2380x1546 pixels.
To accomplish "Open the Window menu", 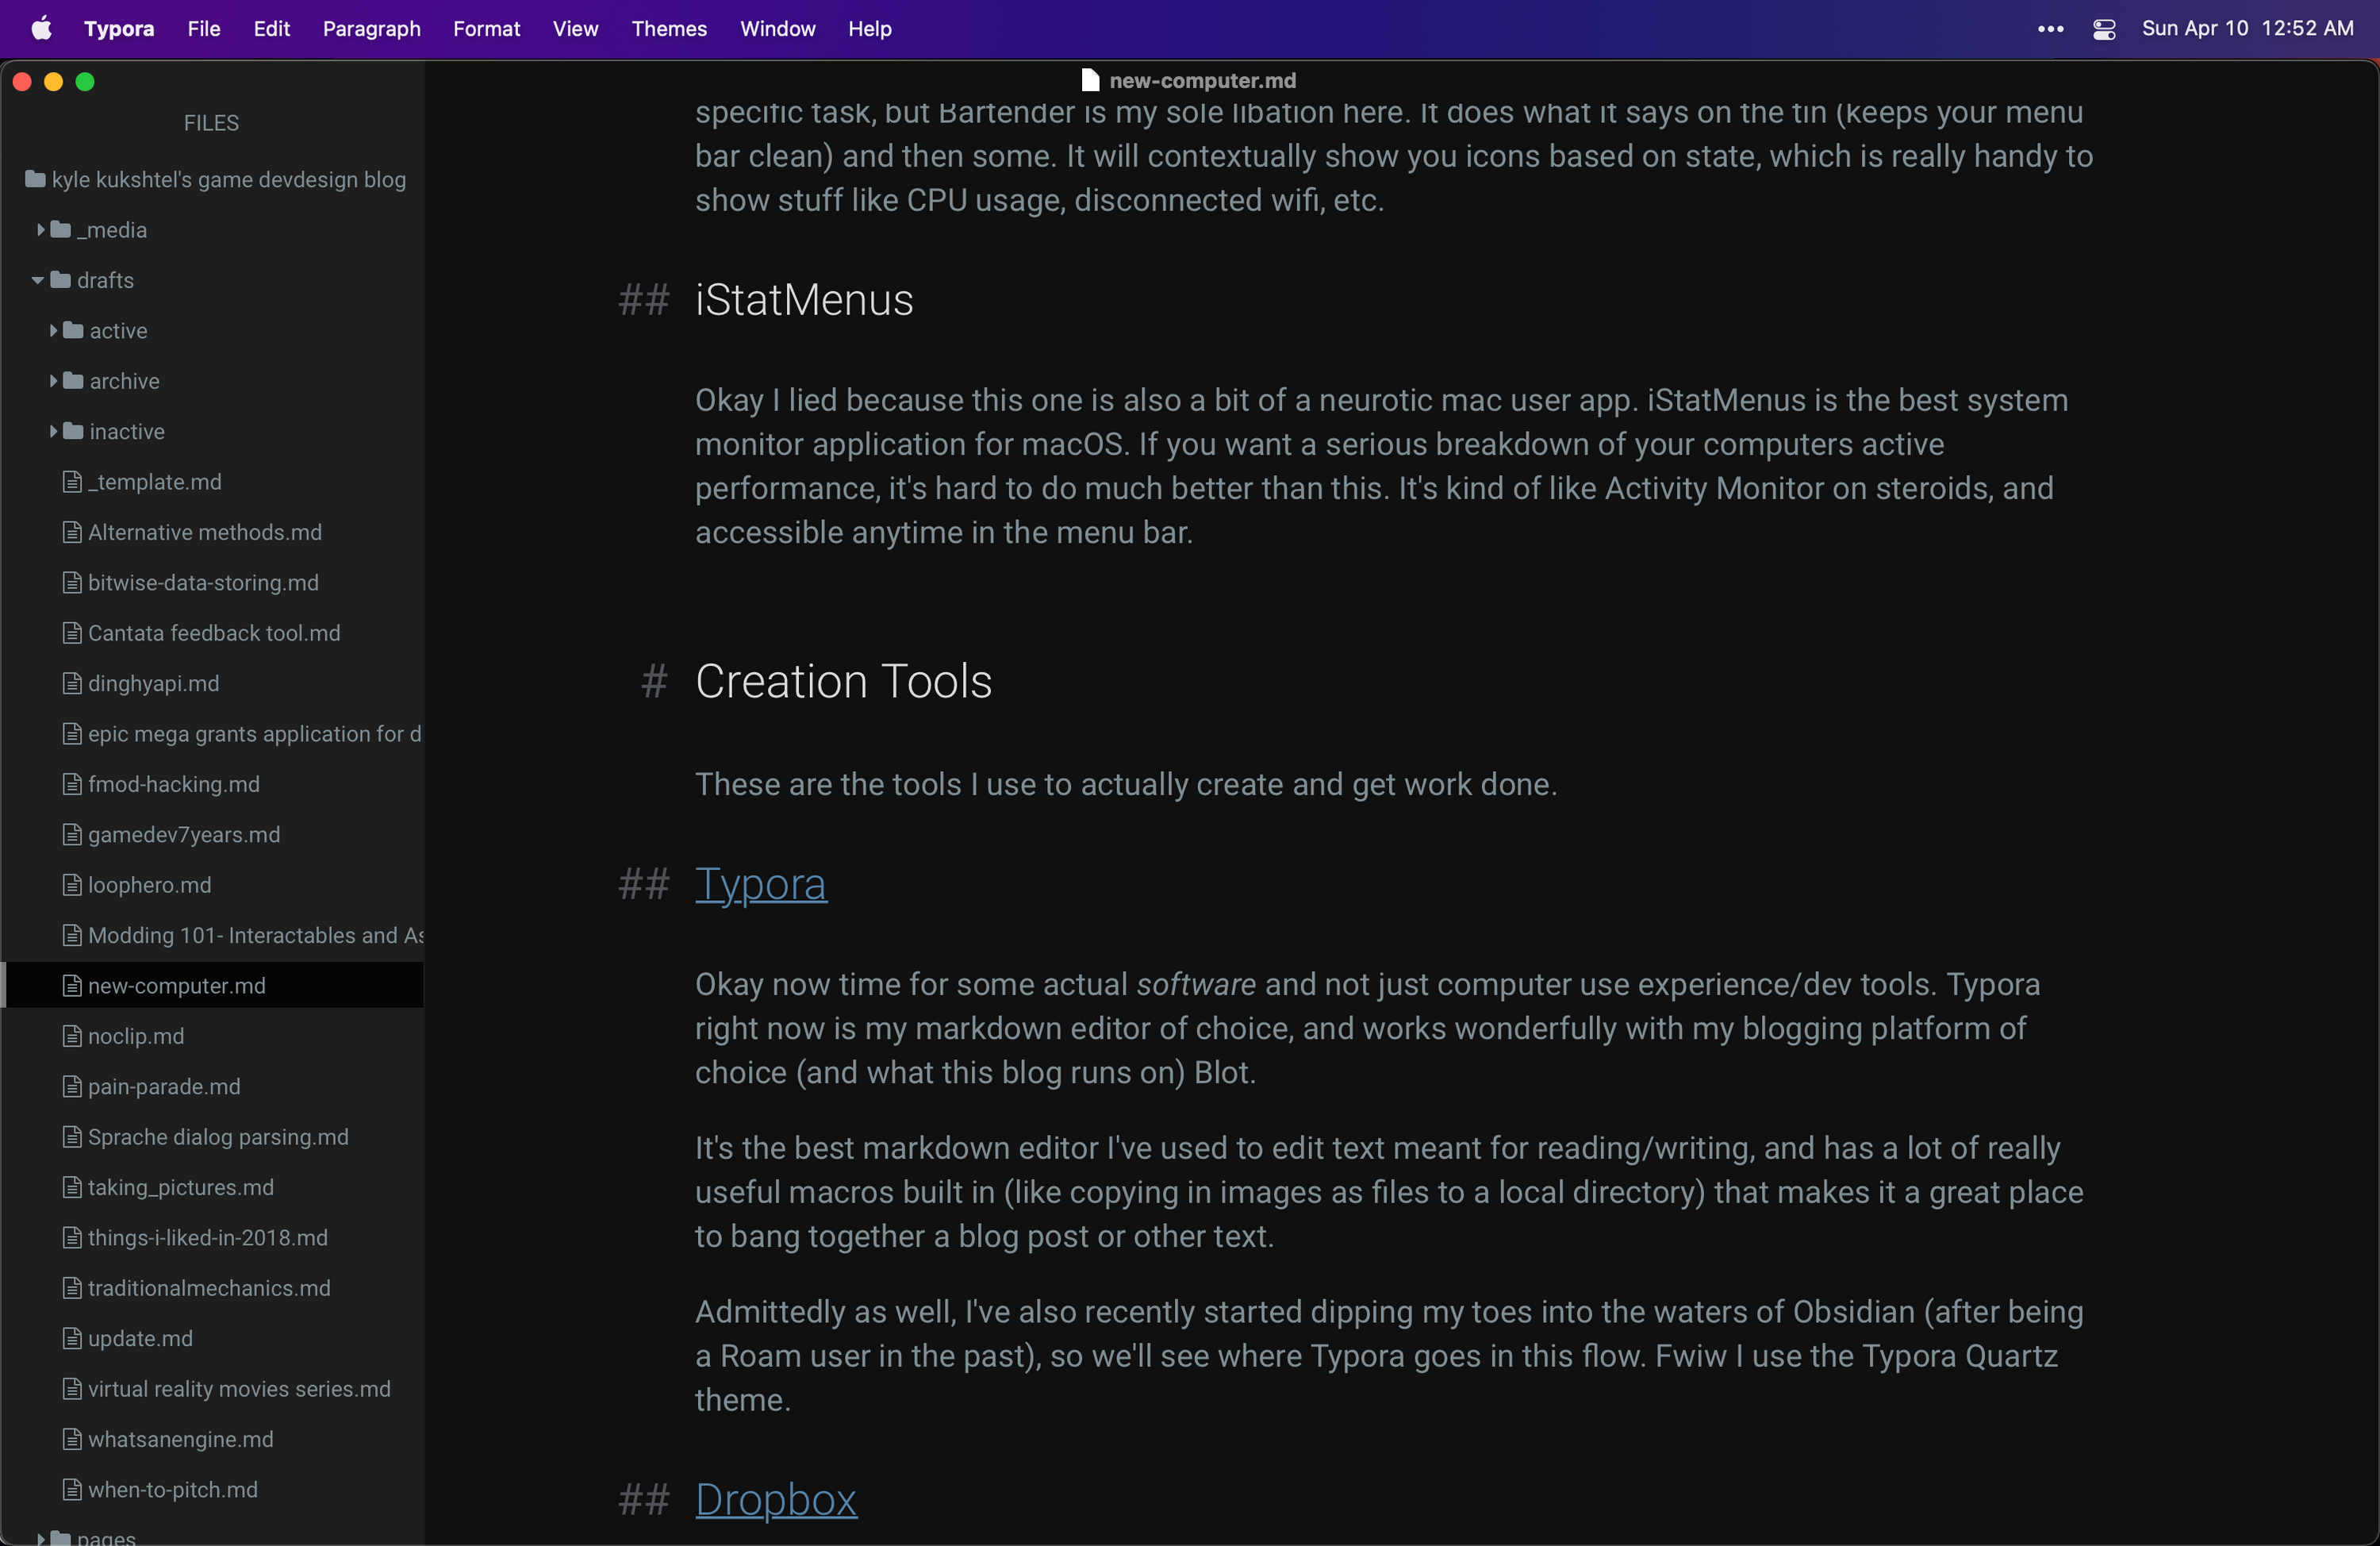I will point(778,29).
